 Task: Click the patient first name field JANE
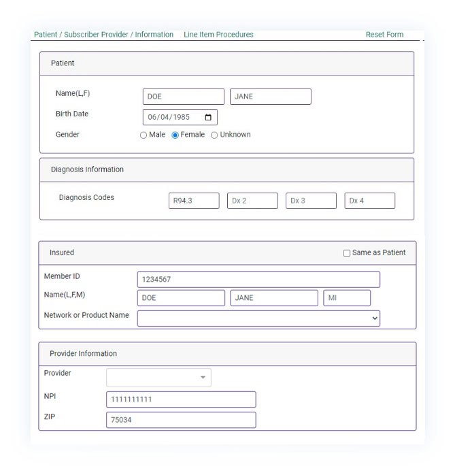270,97
